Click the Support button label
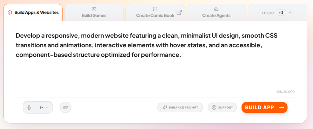The image size is (313, 129). click(x=225, y=108)
